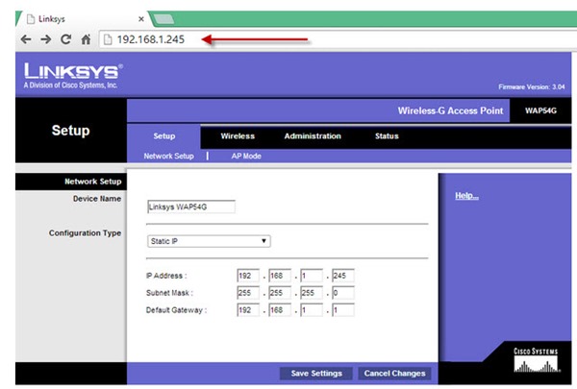Click the IP Address field containing 245
577x389 pixels.
(x=343, y=276)
